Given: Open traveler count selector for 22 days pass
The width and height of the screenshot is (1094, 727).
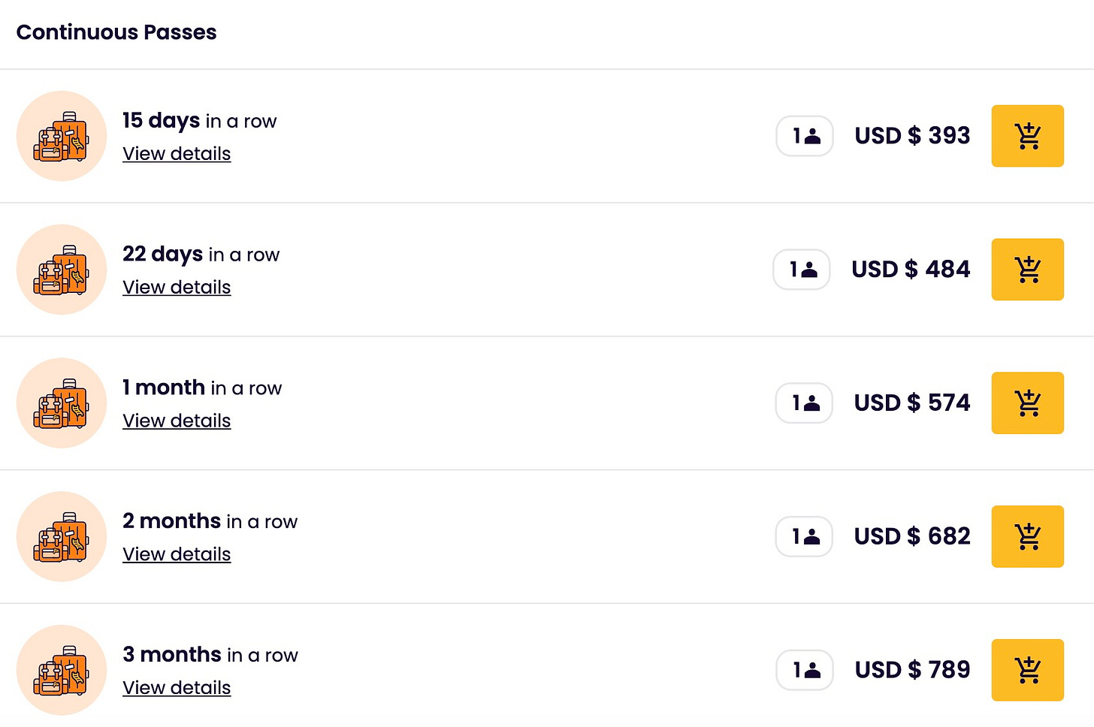Looking at the screenshot, I should 802,270.
